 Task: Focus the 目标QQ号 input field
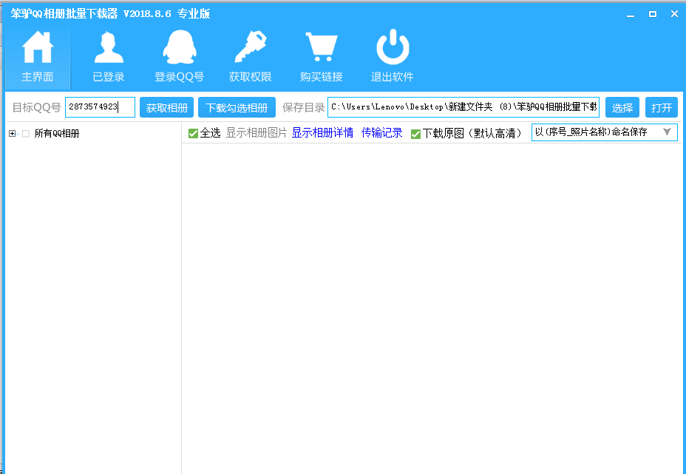tap(101, 107)
